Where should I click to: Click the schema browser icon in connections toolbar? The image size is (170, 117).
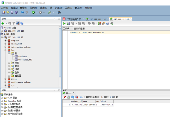[x=22, y=23]
